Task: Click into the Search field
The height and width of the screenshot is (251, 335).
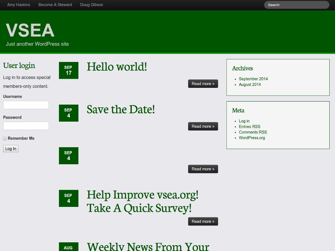Action: click(x=297, y=5)
